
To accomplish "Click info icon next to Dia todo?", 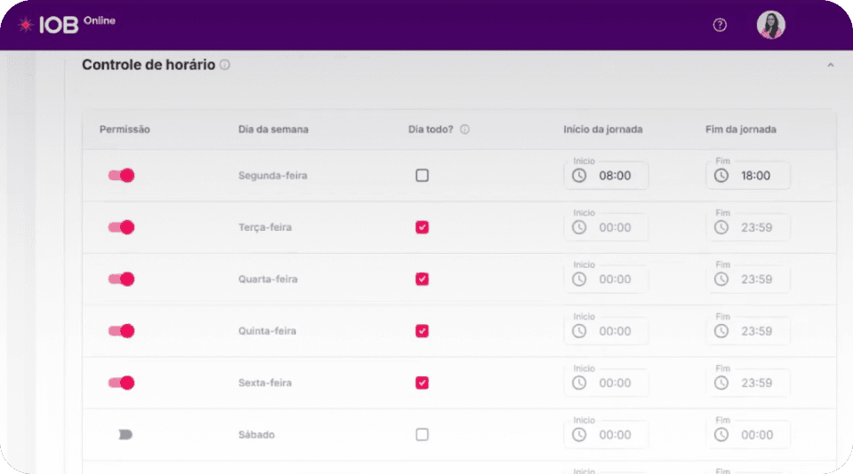I will tap(465, 130).
